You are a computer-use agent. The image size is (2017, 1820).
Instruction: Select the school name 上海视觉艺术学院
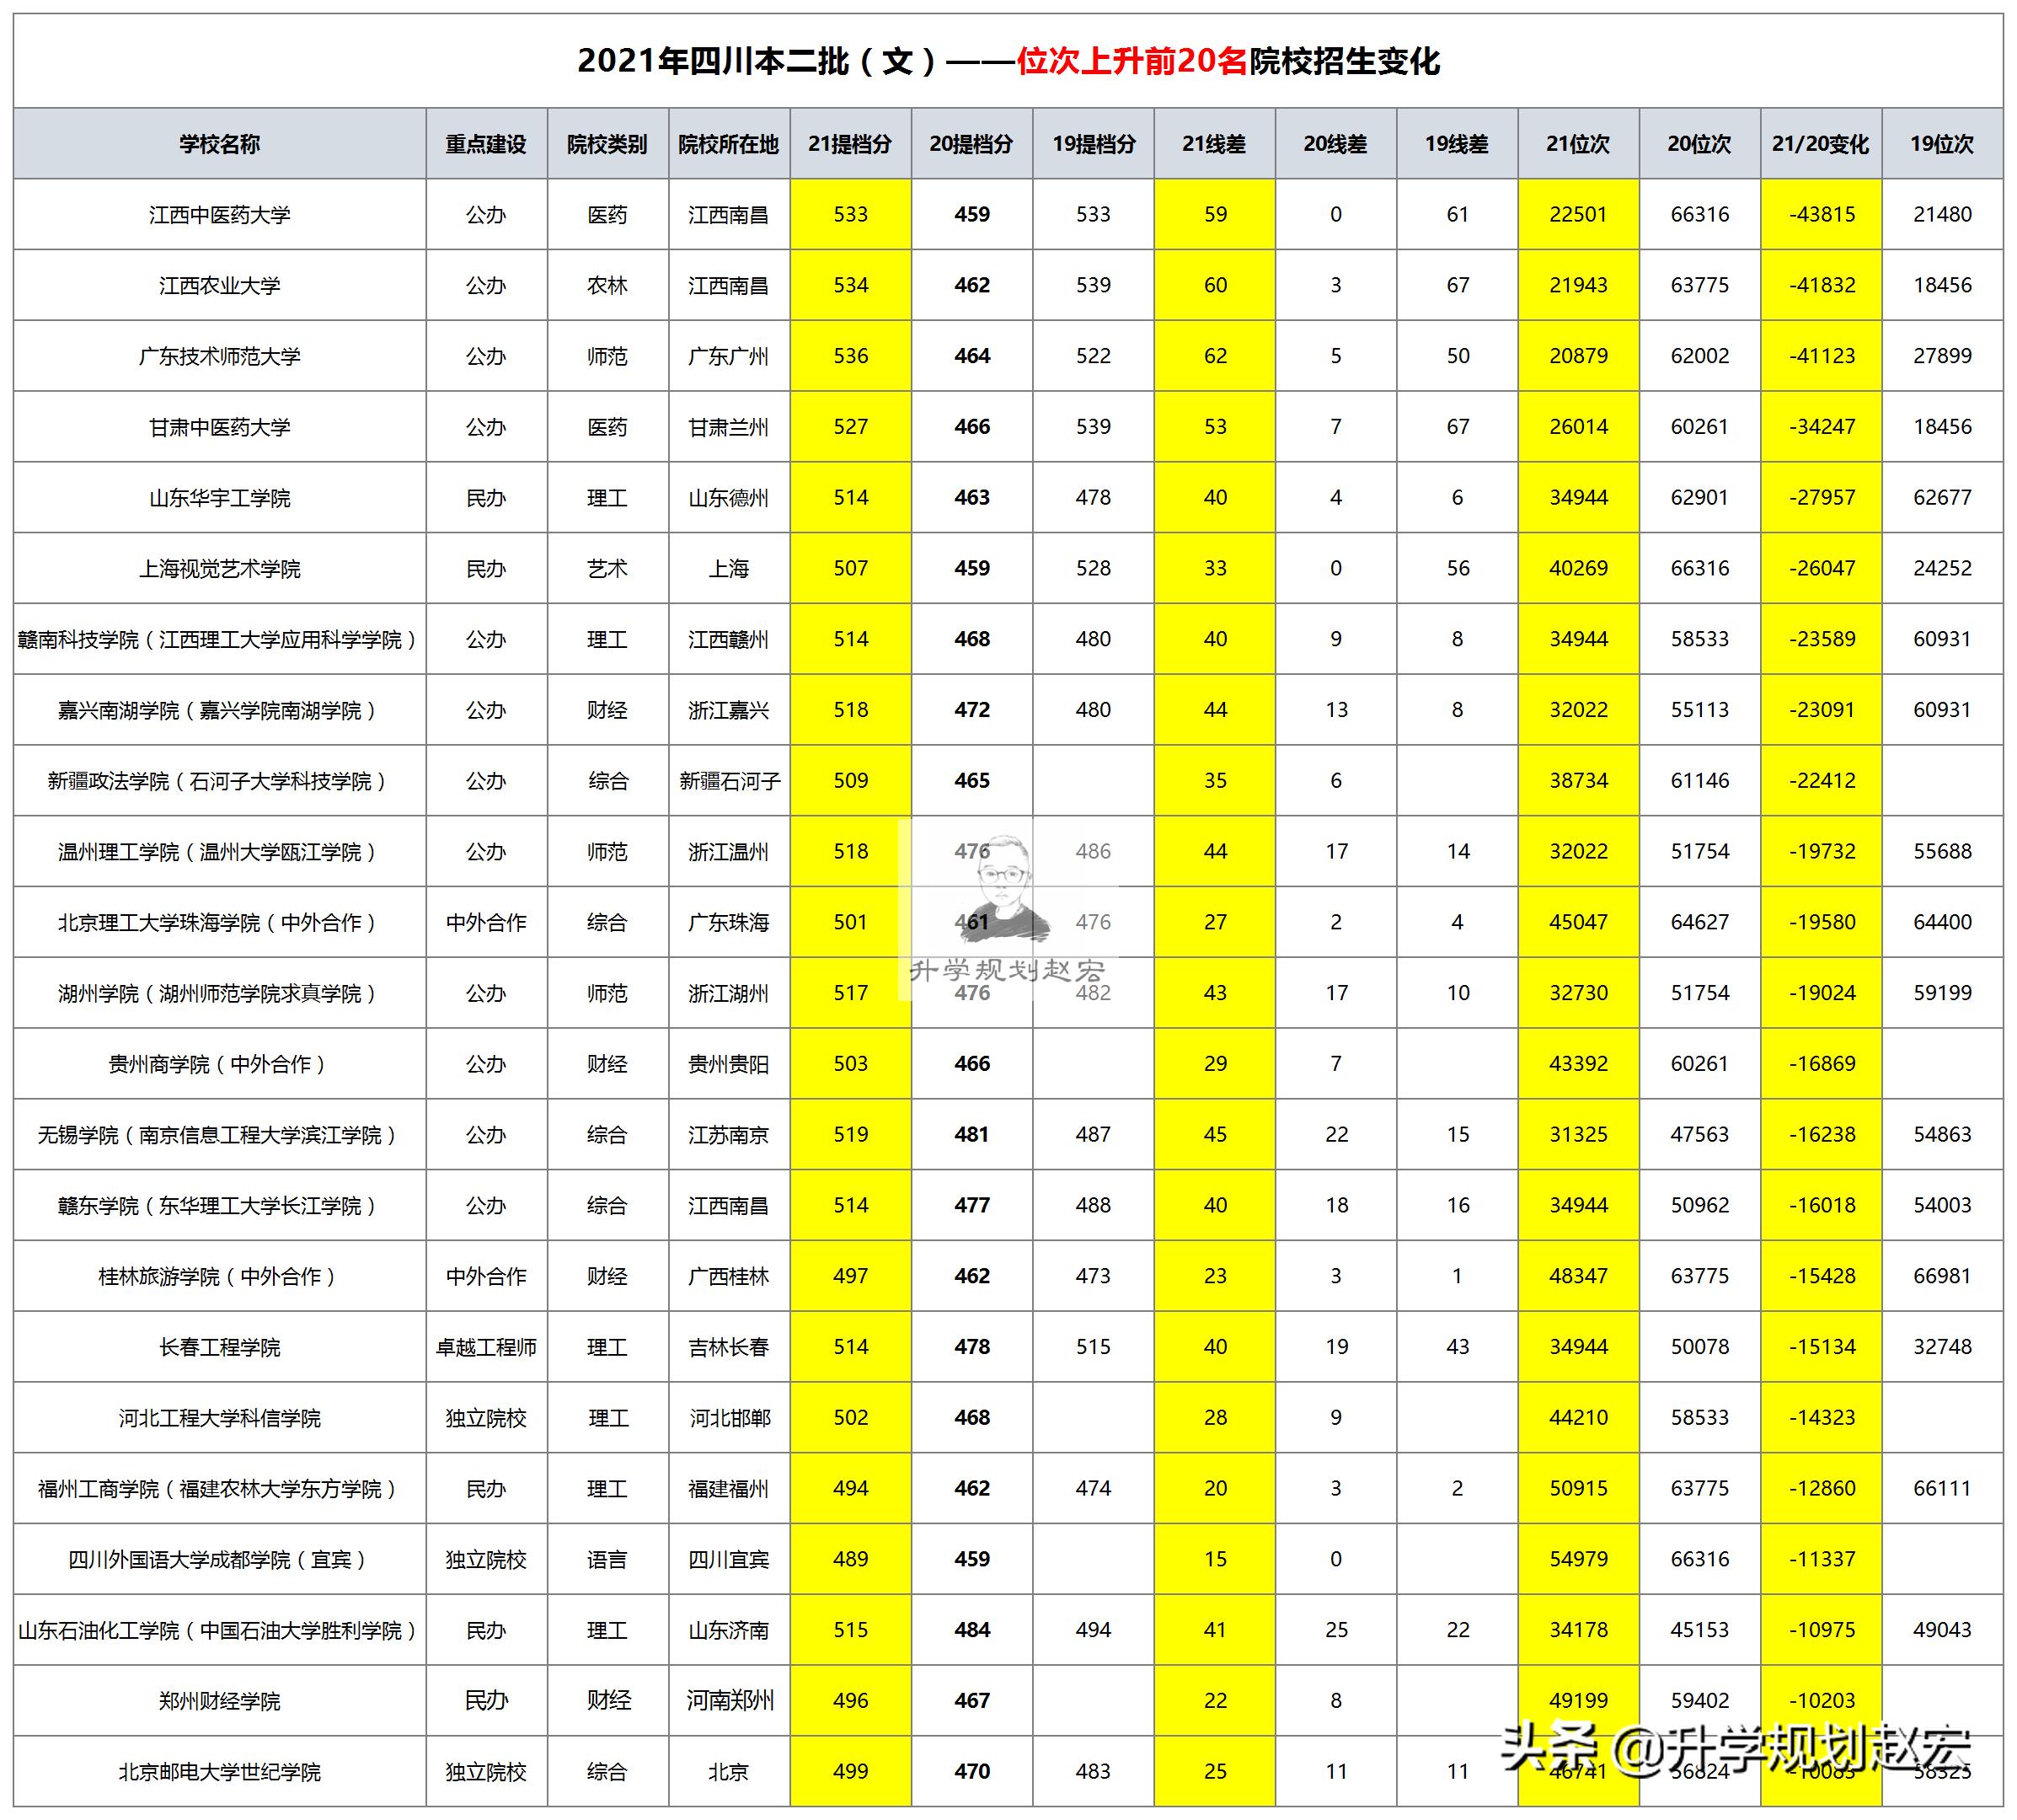tap(218, 568)
